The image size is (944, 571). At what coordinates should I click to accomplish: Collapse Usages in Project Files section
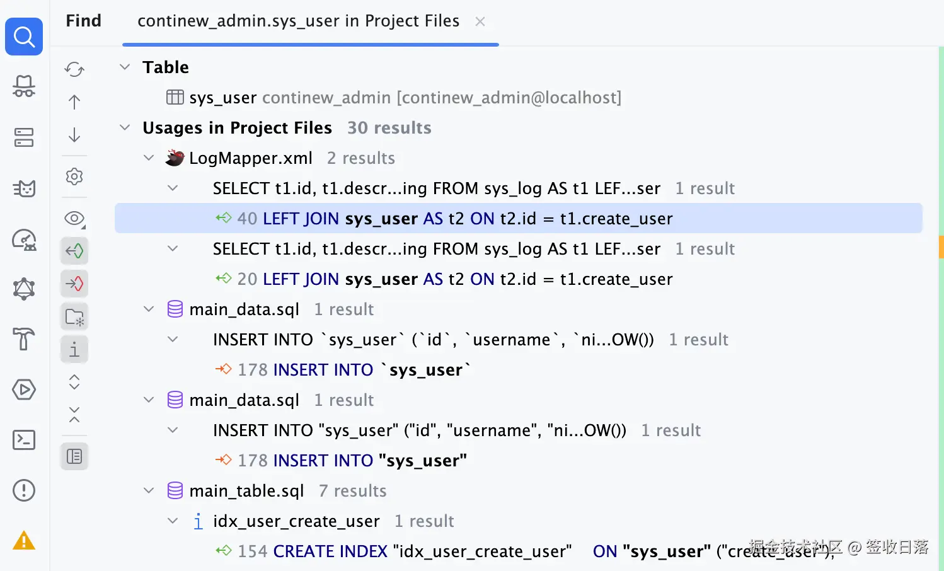coord(125,127)
